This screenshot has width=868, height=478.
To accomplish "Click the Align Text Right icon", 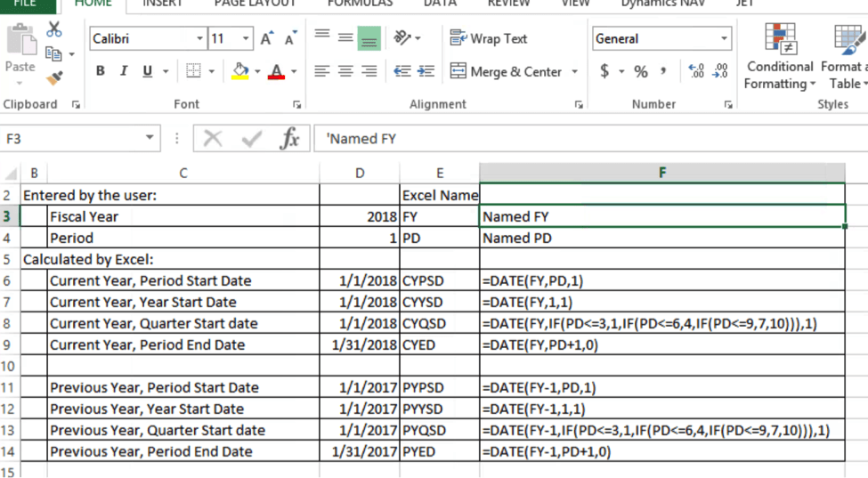I will click(x=369, y=71).
